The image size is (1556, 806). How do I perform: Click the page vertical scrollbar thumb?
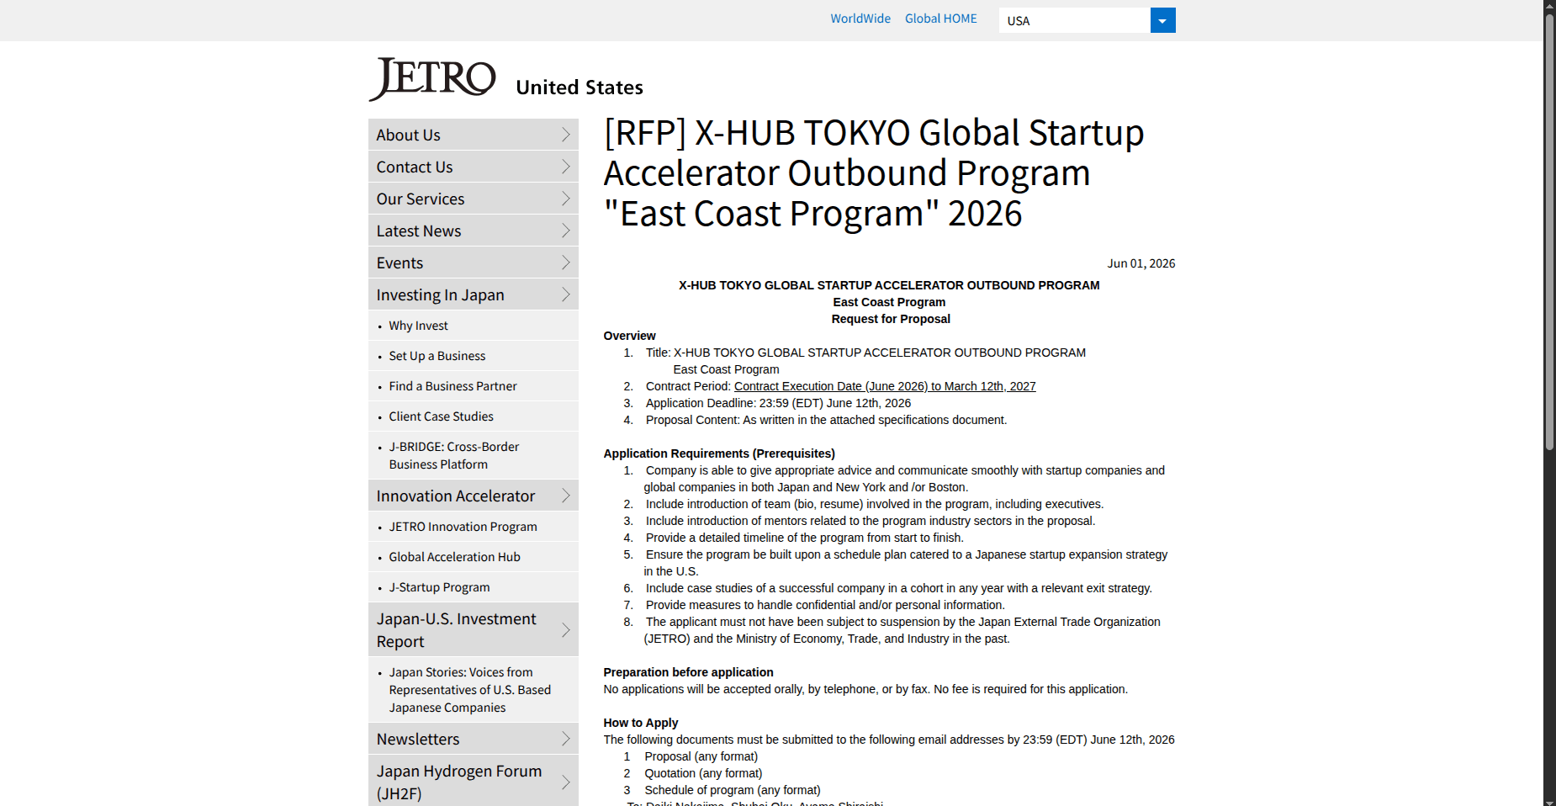click(x=1549, y=231)
